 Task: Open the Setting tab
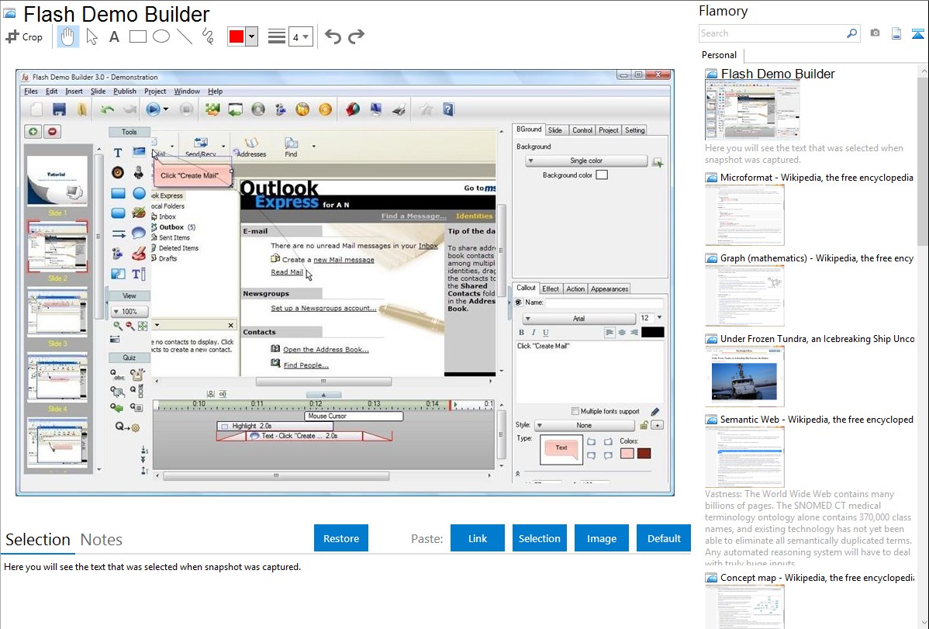coord(634,130)
